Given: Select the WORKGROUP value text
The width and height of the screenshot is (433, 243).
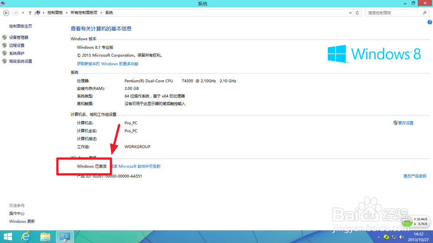Looking at the screenshot, I should point(137,147).
